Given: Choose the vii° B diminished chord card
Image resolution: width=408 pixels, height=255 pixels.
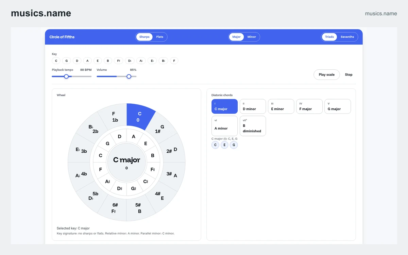Looking at the screenshot, I should click(253, 126).
